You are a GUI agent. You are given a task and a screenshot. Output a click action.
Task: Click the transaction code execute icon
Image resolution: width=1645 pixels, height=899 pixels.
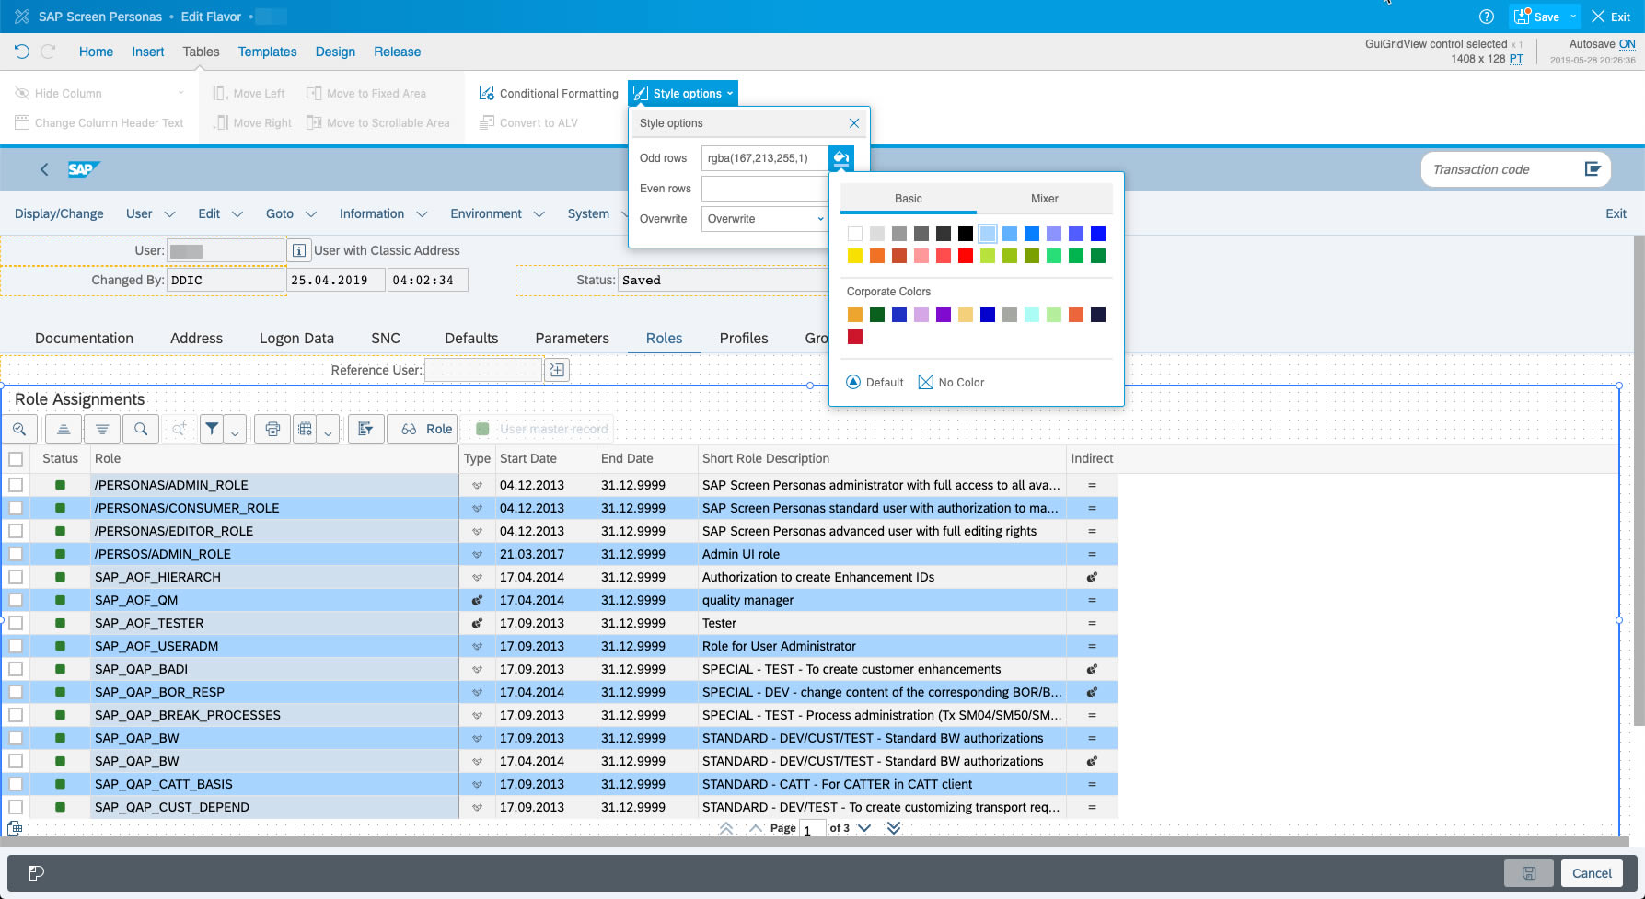pyautogui.click(x=1593, y=168)
